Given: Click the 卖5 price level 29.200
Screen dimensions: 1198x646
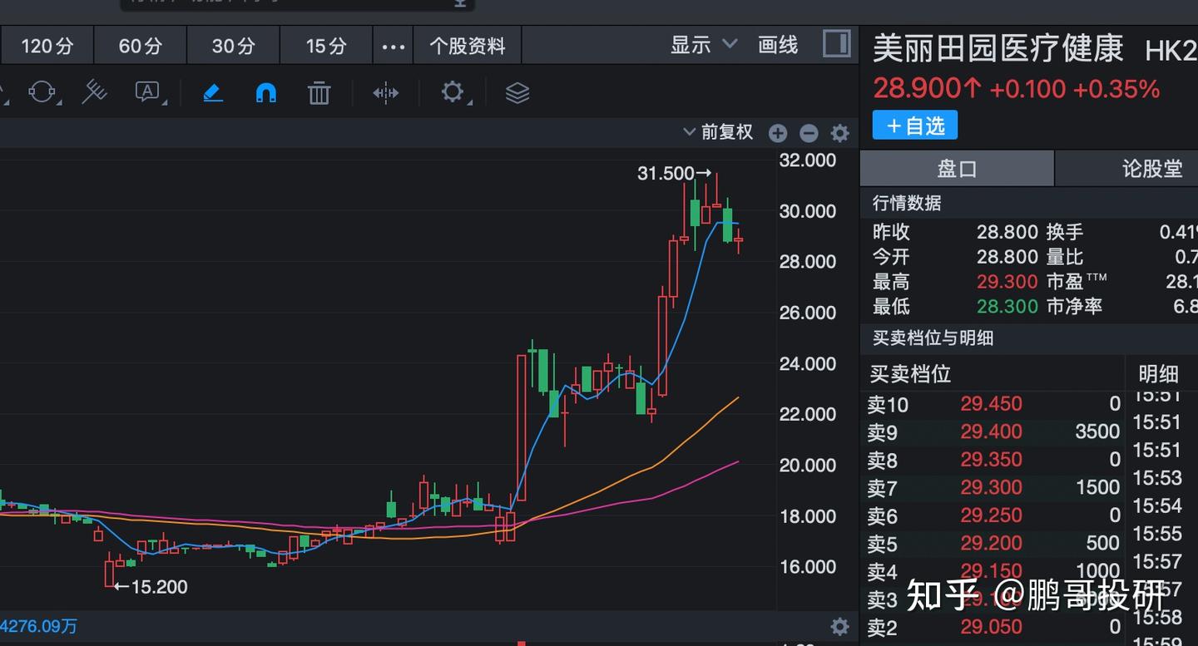Looking at the screenshot, I should [x=991, y=543].
